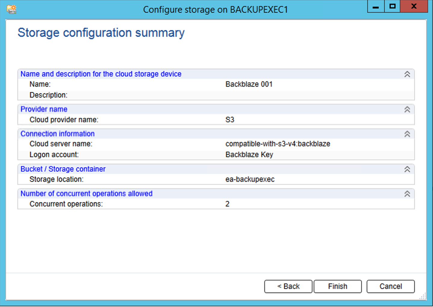Click the Storage configuration summary heading
433x307 pixels.
pyautogui.click(x=101, y=33)
